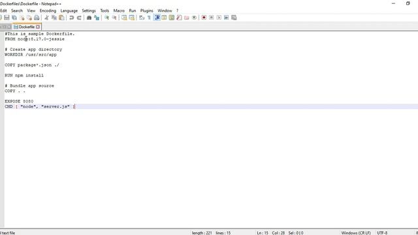418x235 pixels.
Task: Click the 'EXPOSE 8080' line
Action: (19, 101)
